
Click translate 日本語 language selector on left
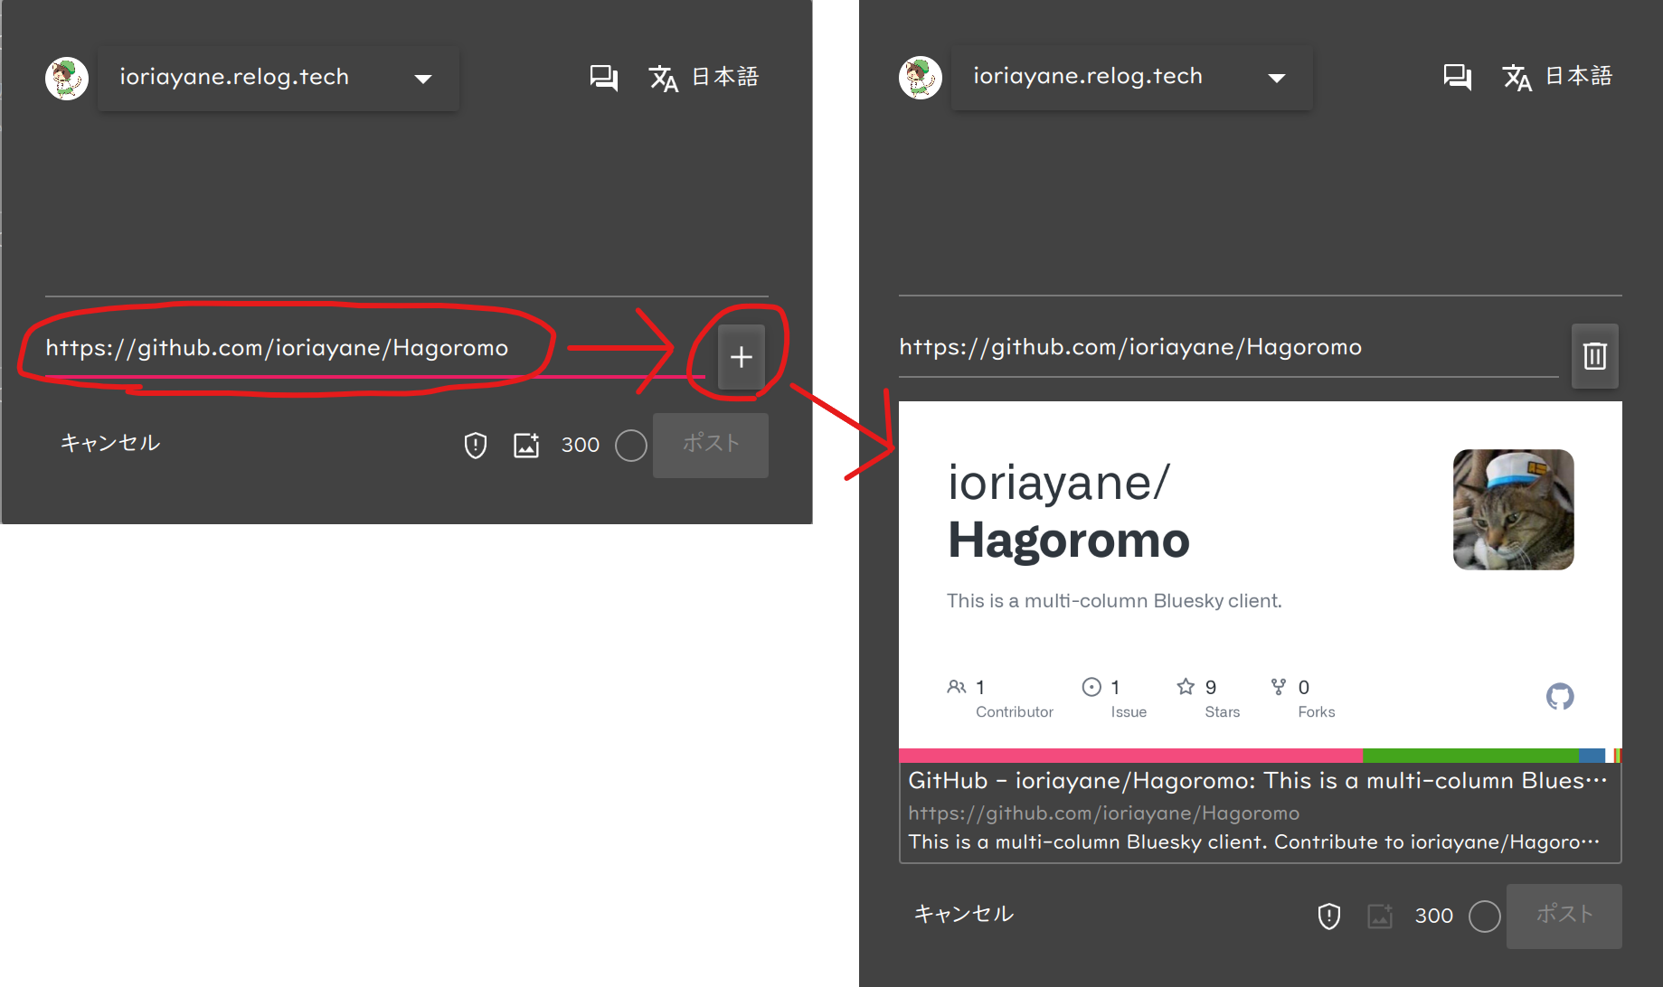704,78
